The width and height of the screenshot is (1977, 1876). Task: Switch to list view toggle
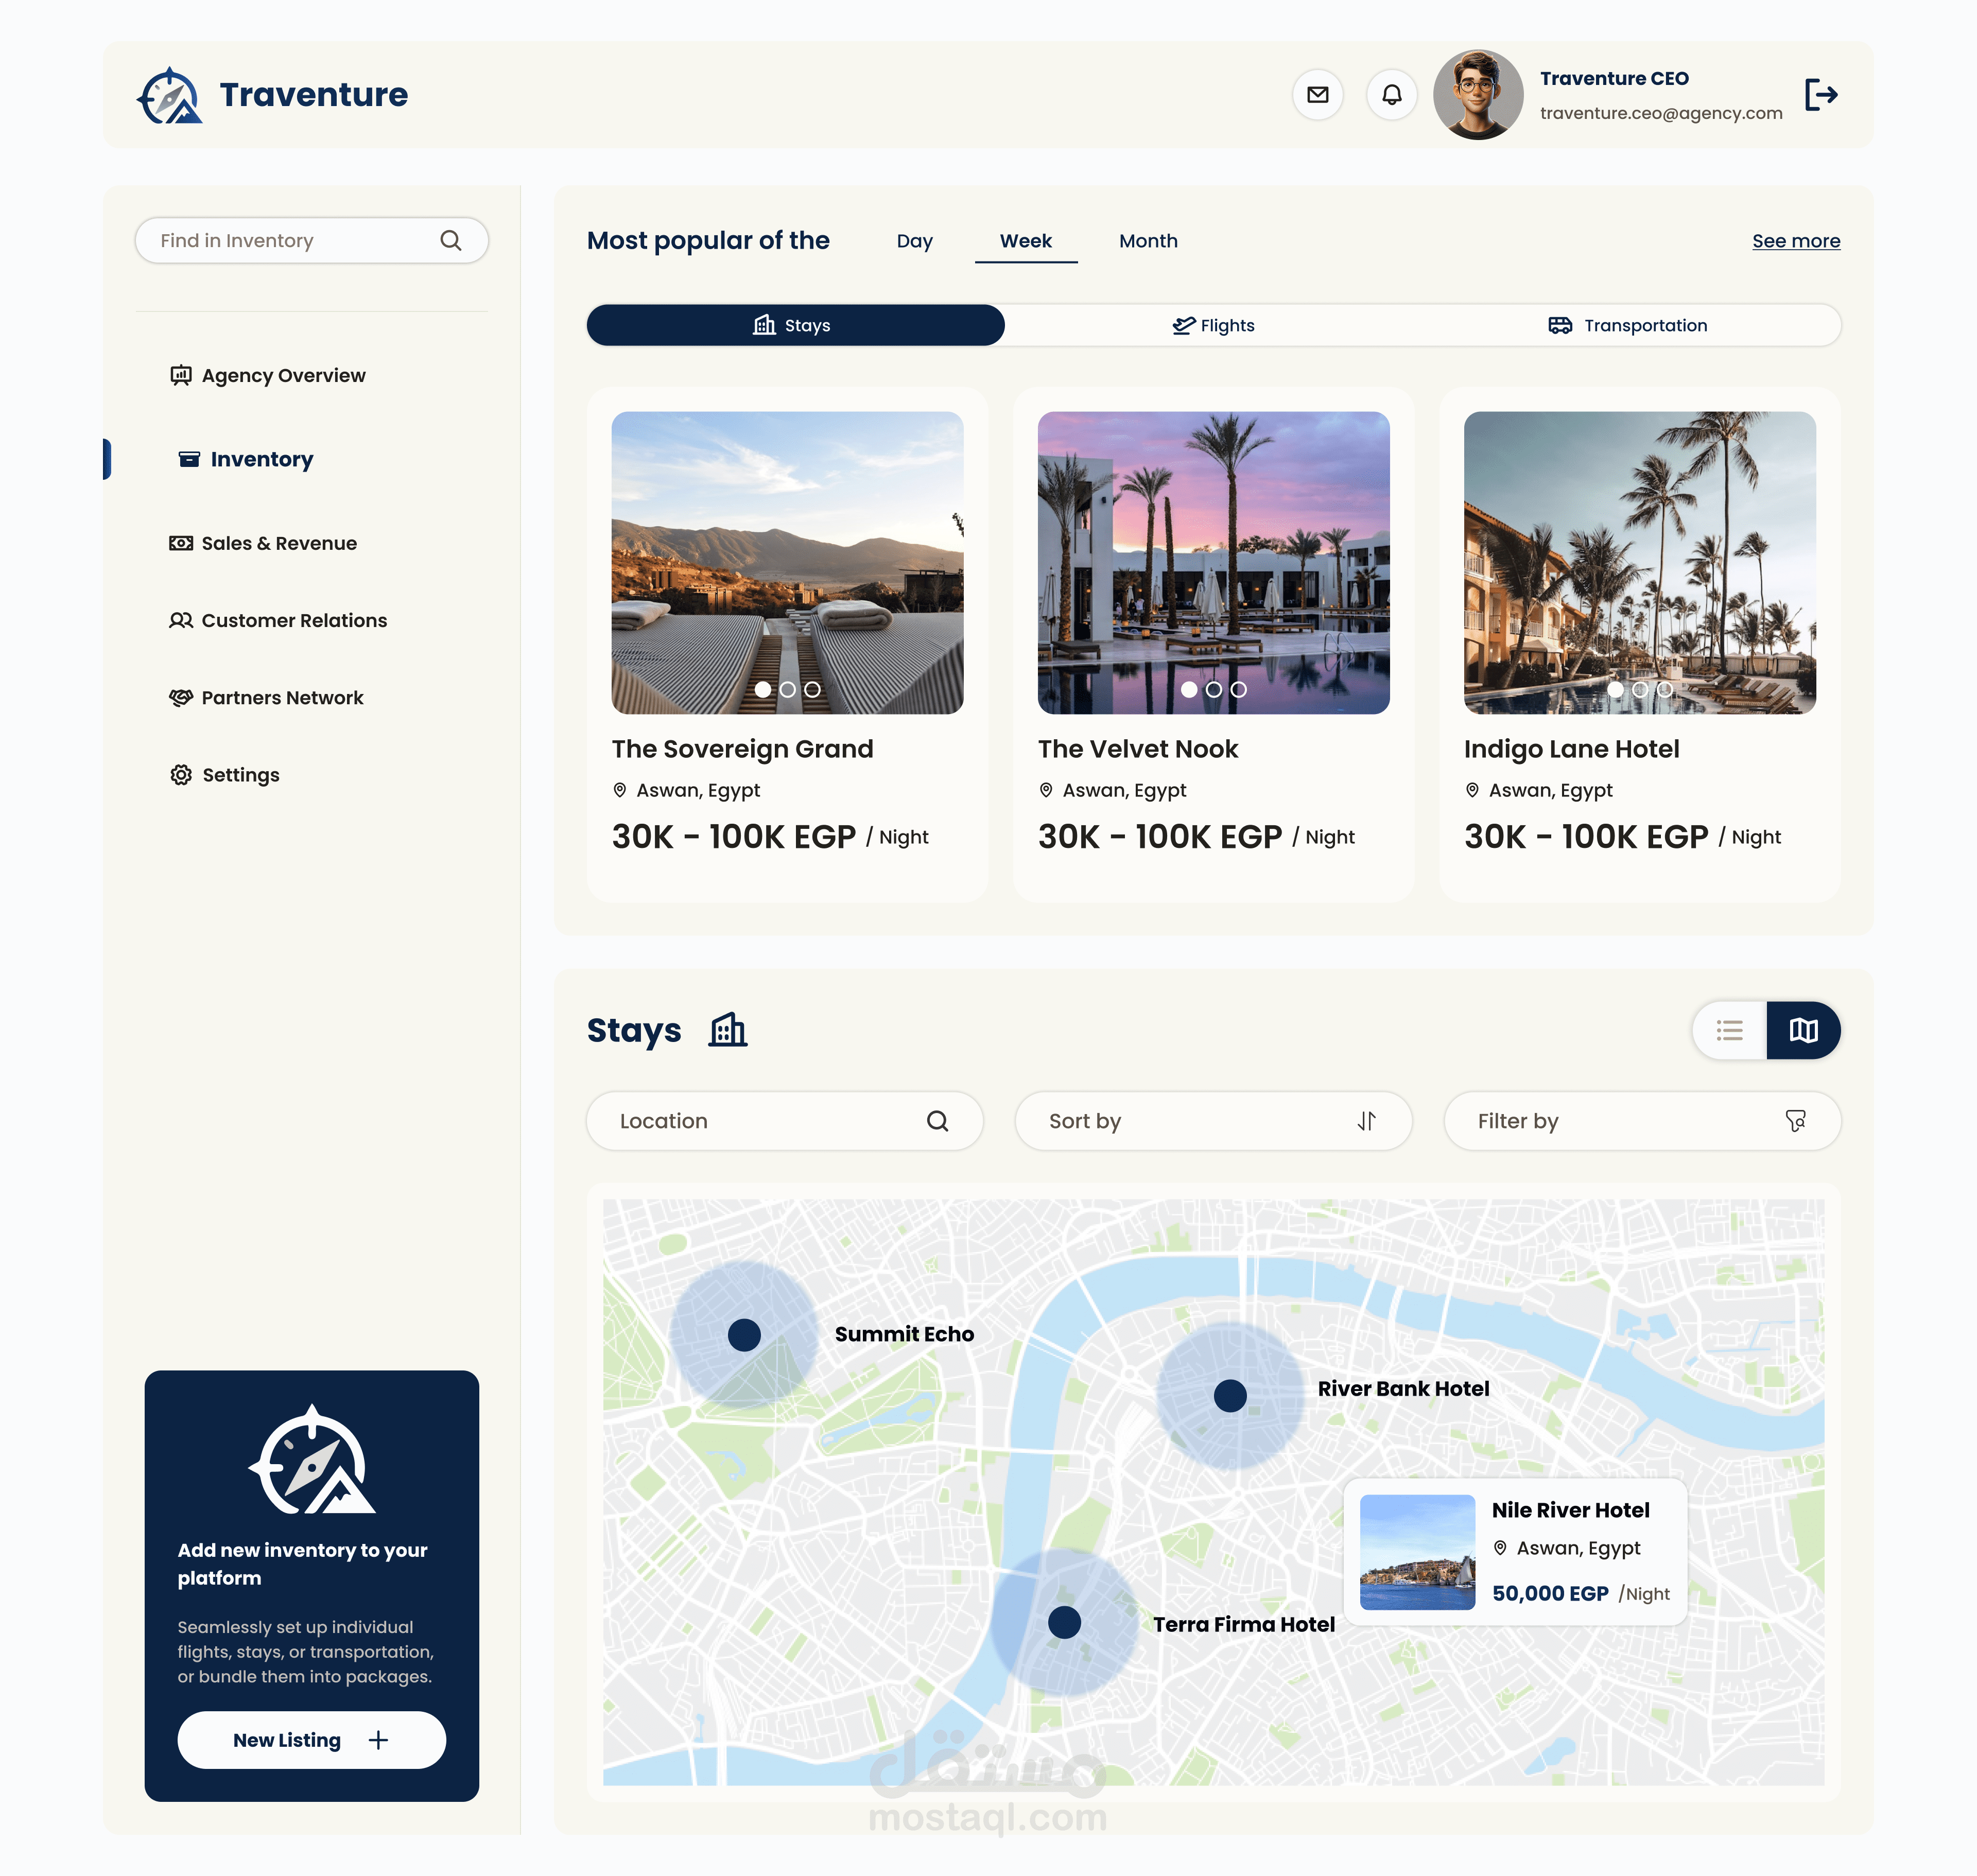(x=1729, y=1030)
